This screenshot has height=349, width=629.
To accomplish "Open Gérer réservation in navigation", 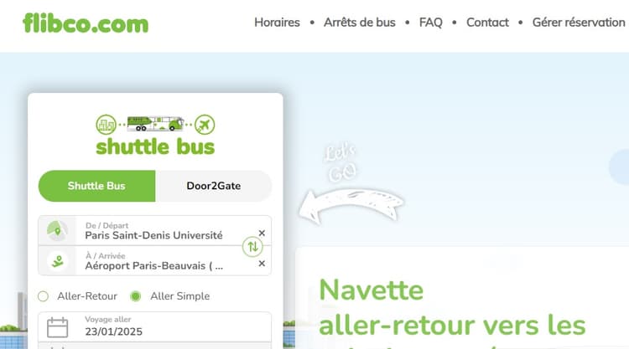I will (579, 23).
